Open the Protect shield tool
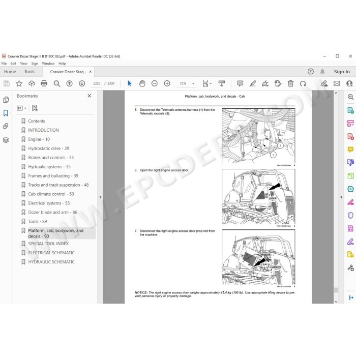Screen dimensions: 356x356 pos(350,215)
